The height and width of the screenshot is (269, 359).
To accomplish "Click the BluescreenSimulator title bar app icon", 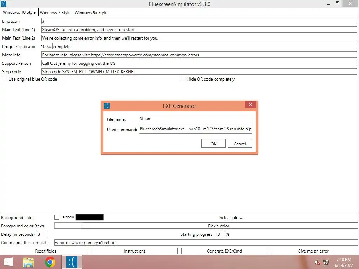I will point(4,4).
